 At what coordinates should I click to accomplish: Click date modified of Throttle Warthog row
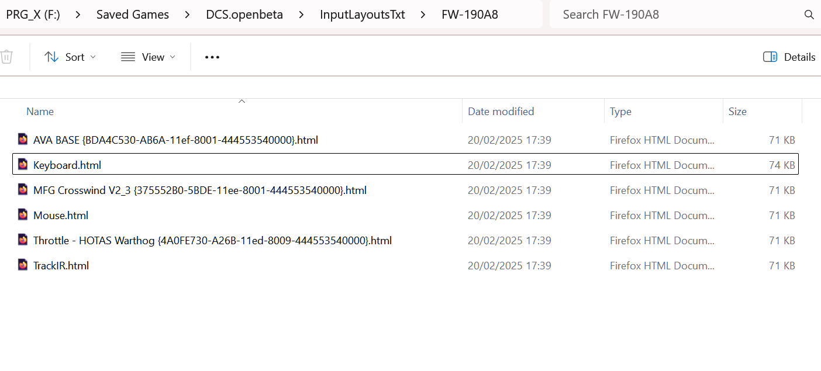509,241
